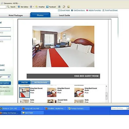Click the Email Hotel envelope icon
The height and width of the screenshot is (129, 129).
(59, 10)
